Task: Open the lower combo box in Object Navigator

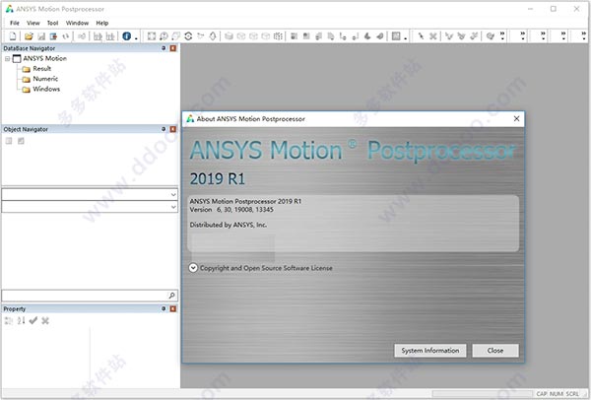Action: click(x=173, y=207)
